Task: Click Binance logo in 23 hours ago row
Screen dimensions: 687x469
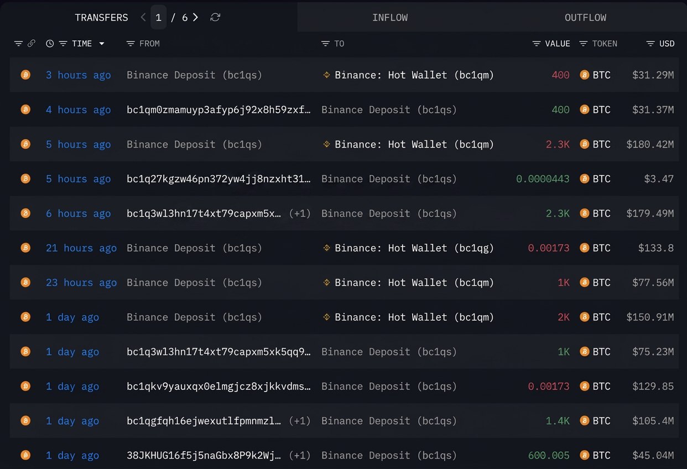Action: pyautogui.click(x=326, y=282)
